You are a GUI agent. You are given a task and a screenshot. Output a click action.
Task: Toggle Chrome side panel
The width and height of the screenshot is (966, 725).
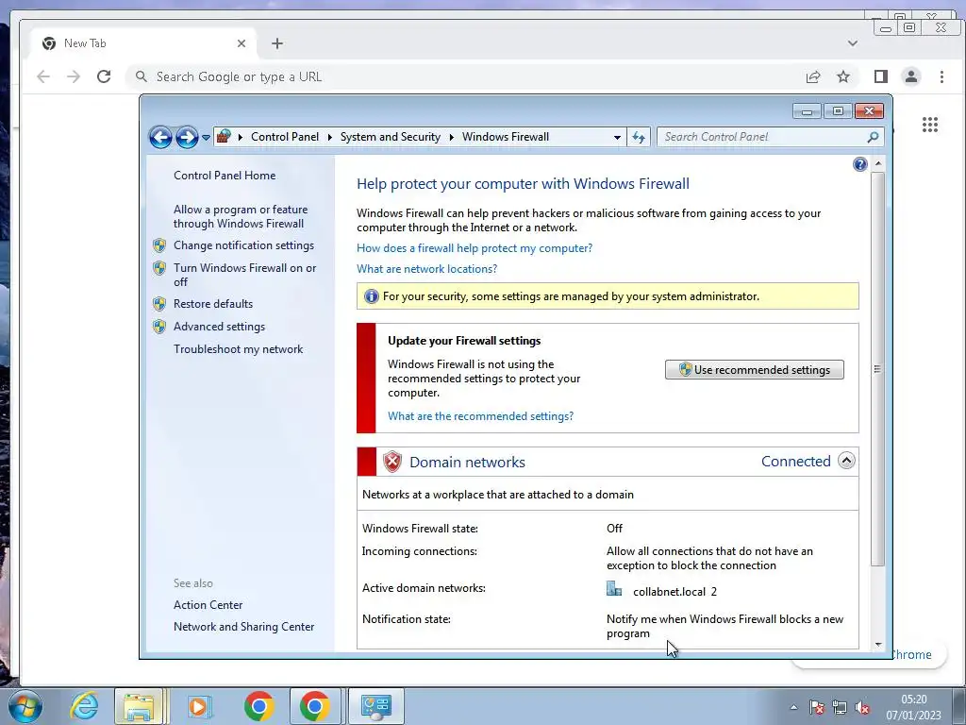[881, 76]
